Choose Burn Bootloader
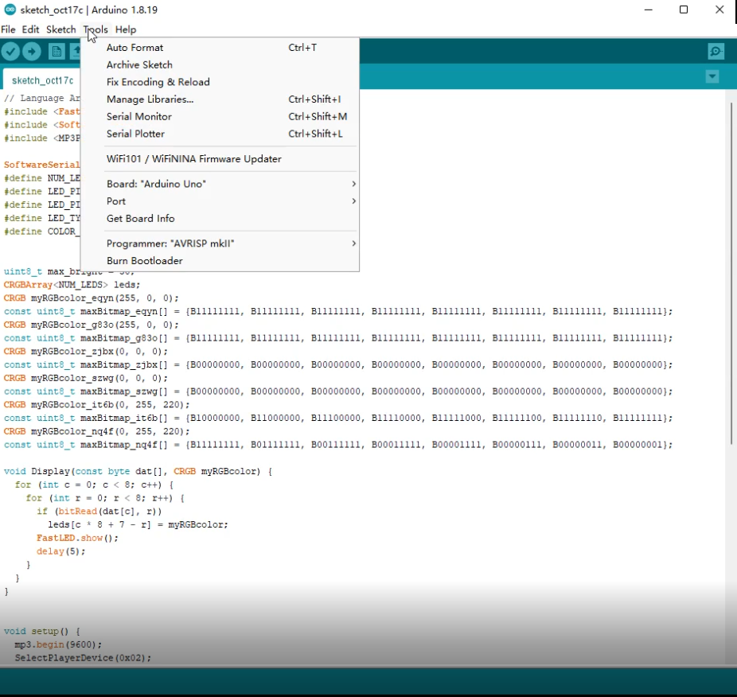 point(145,261)
